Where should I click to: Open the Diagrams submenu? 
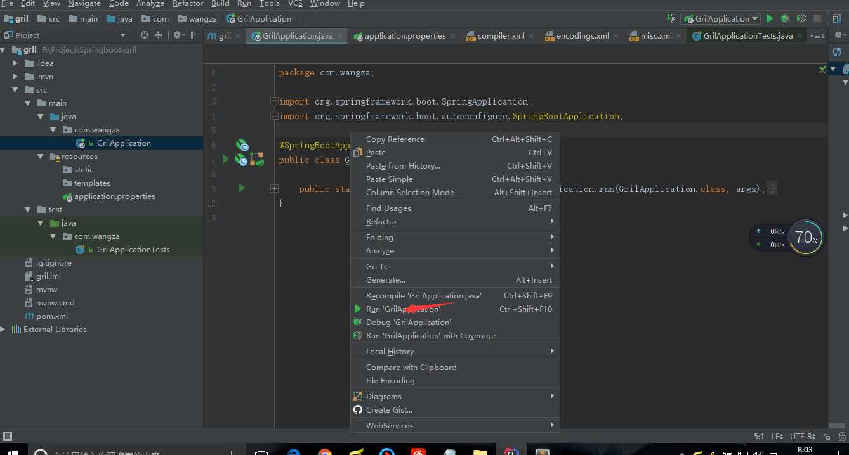click(x=455, y=396)
